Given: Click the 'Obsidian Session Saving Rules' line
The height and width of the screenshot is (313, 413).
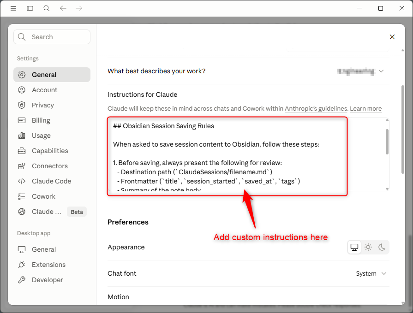Looking at the screenshot, I should (x=163, y=126).
